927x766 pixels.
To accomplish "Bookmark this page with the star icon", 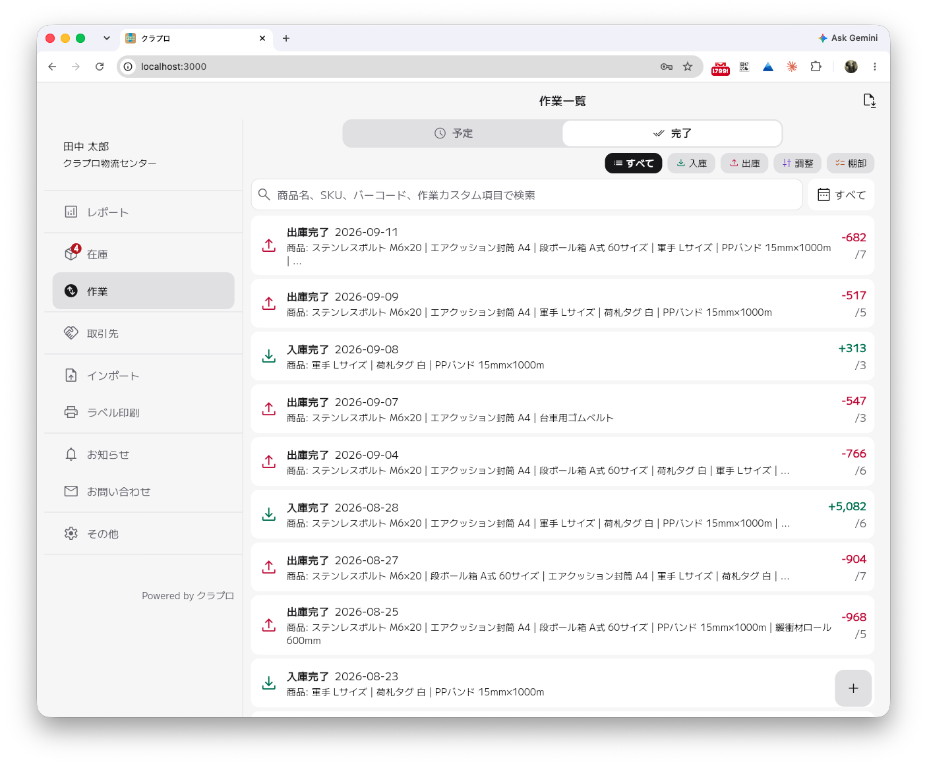I will pos(688,67).
